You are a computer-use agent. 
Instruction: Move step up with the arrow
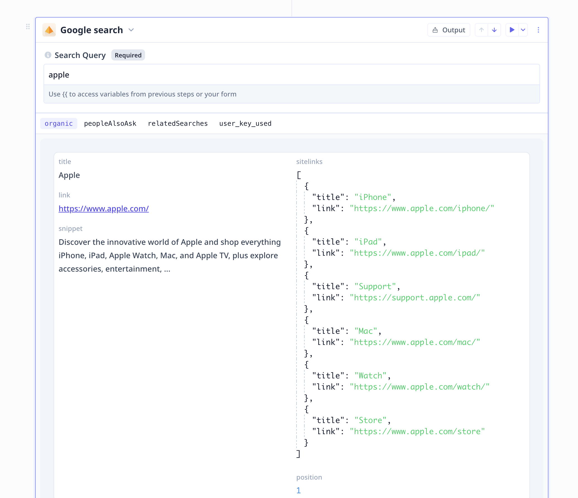click(x=481, y=30)
